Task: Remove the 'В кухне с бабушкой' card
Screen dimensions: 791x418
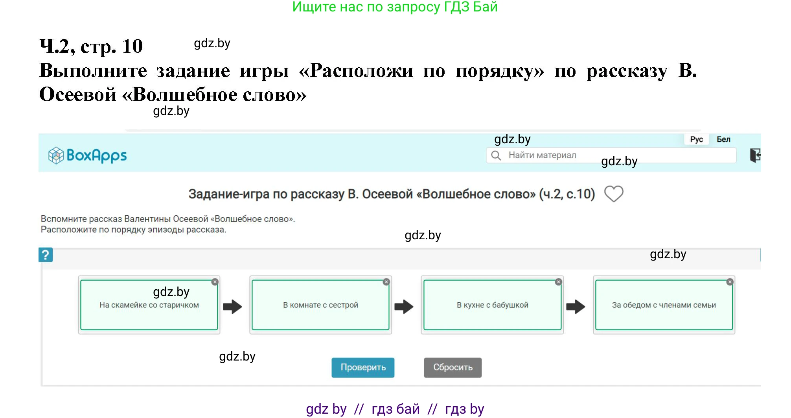Action: [557, 281]
